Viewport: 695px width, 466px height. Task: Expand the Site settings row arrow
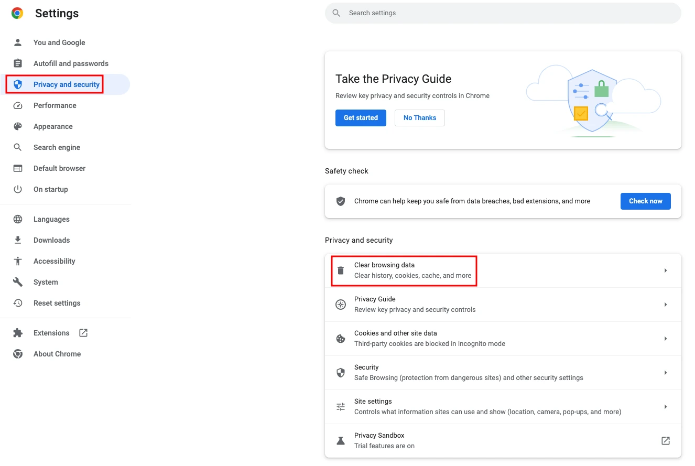tap(666, 407)
